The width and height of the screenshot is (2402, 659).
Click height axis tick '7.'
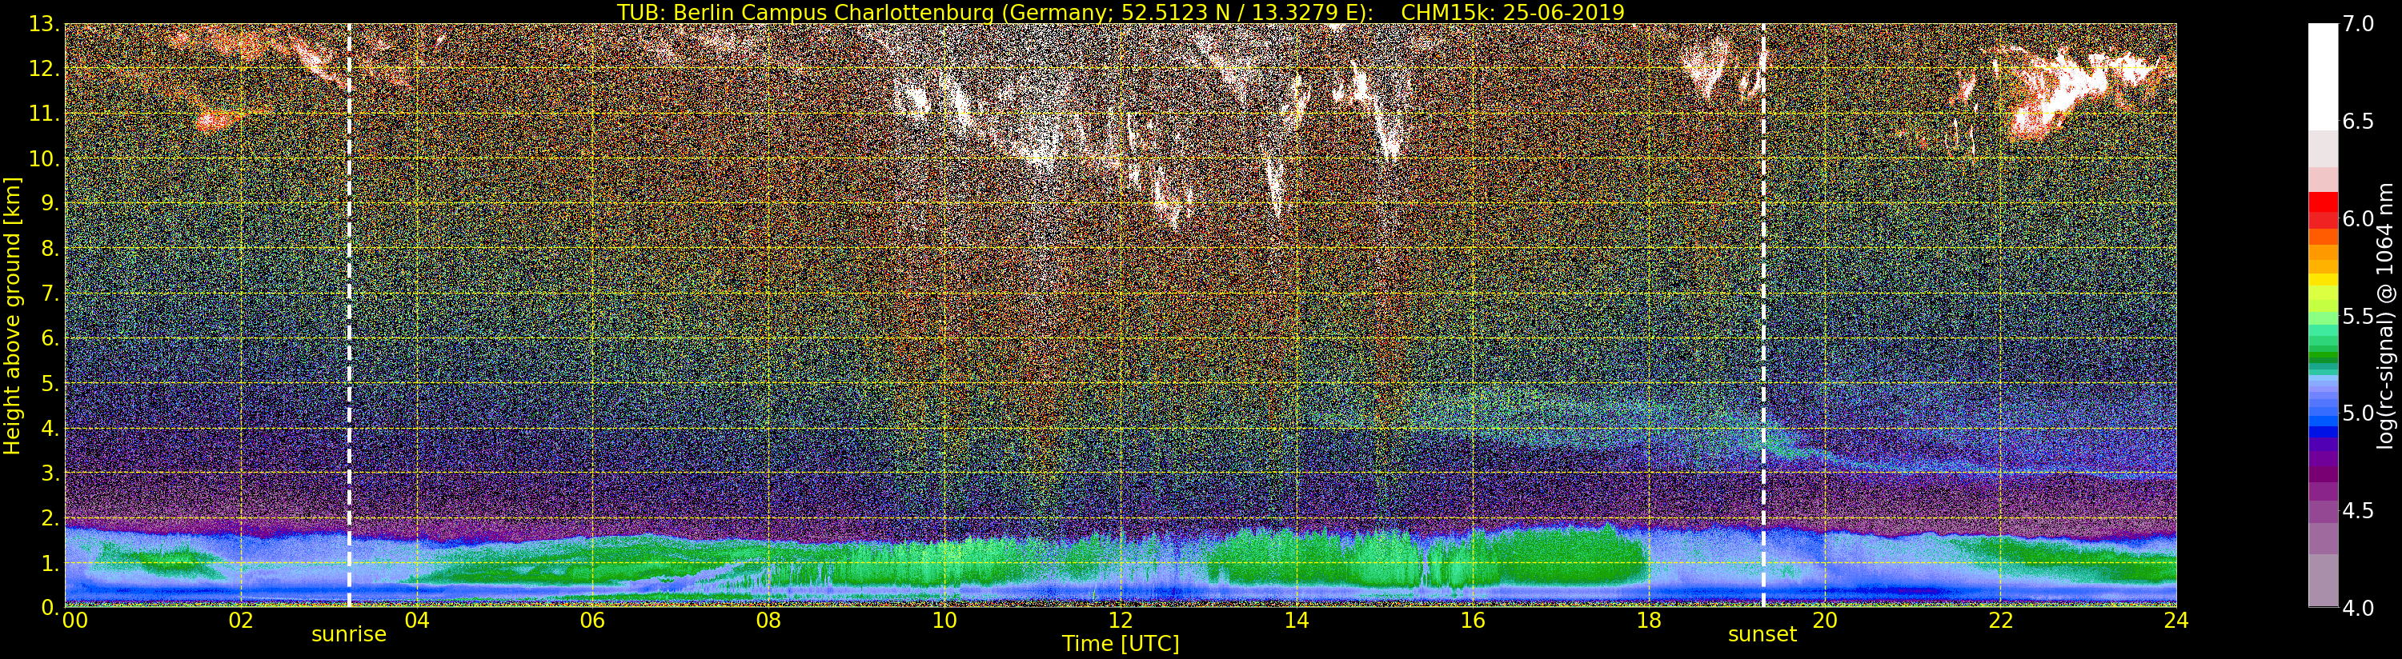click(x=50, y=294)
